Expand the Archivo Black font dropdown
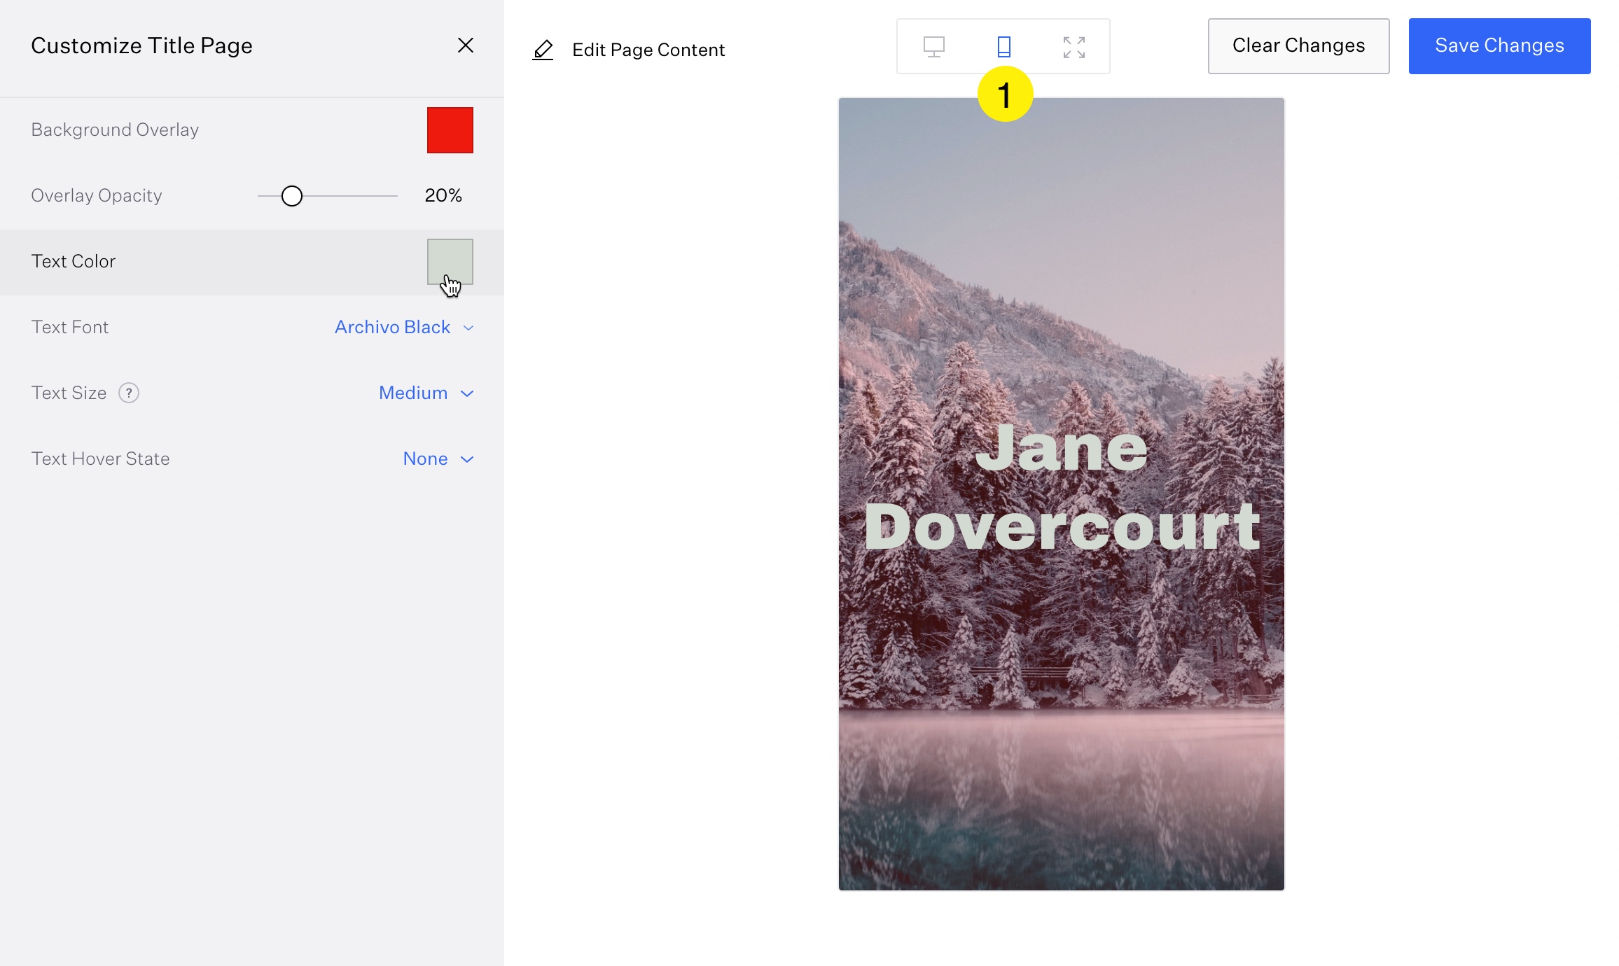The image size is (1619, 966). tap(404, 327)
